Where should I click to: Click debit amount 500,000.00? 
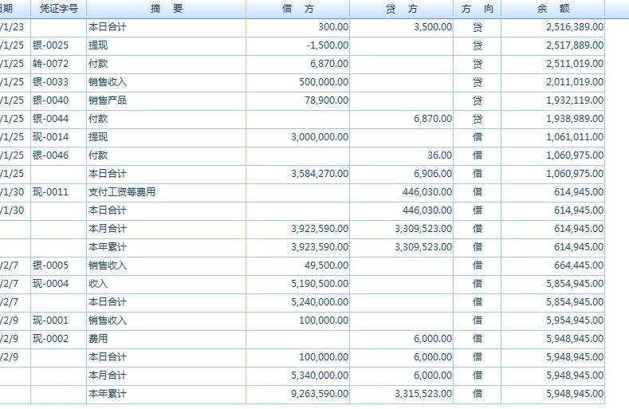(x=324, y=82)
